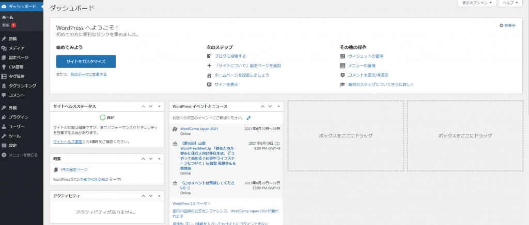Collapse the アクティビティ panel
This screenshot has height=225, width=529.
159,196
